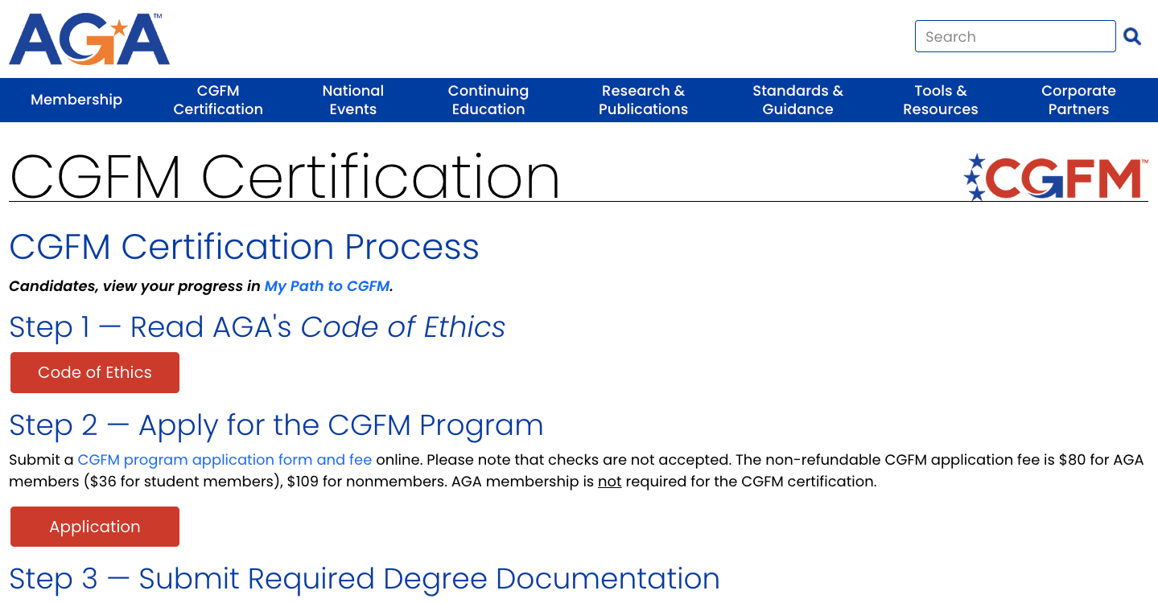Image resolution: width=1158 pixels, height=603 pixels.
Task: Click the Step 2 Apply heading
Action: tap(276, 425)
